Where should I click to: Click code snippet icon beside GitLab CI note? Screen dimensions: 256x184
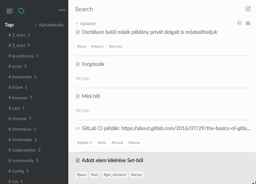click(x=78, y=128)
